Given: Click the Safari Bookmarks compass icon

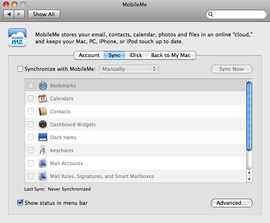Looking at the screenshot, I should point(43,85).
